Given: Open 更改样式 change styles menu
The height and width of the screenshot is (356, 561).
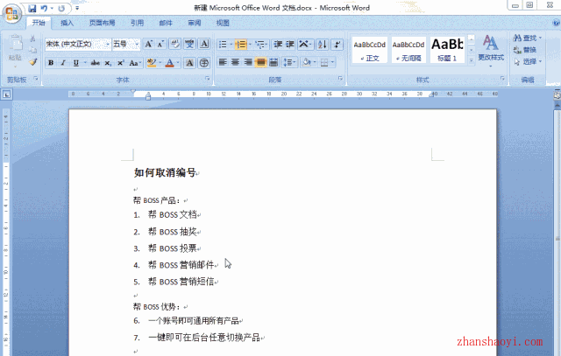Looking at the screenshot, I should coord(491,51).
